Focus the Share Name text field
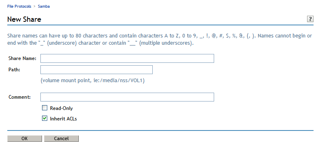320x147 pixels. point(127,58)
